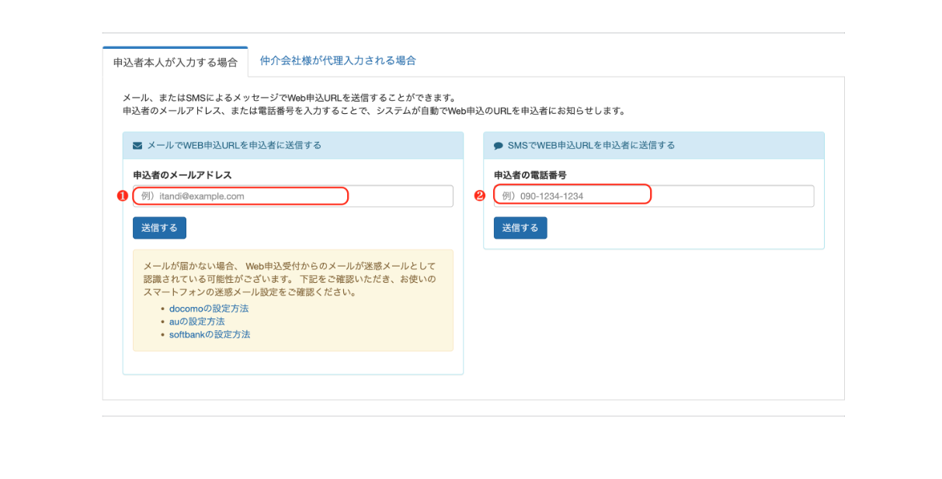
Task: Open the auの設定方法 link
Action: [196, 322]
